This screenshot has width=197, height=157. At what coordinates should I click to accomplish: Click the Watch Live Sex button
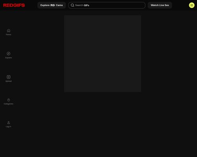pos(160,5)
